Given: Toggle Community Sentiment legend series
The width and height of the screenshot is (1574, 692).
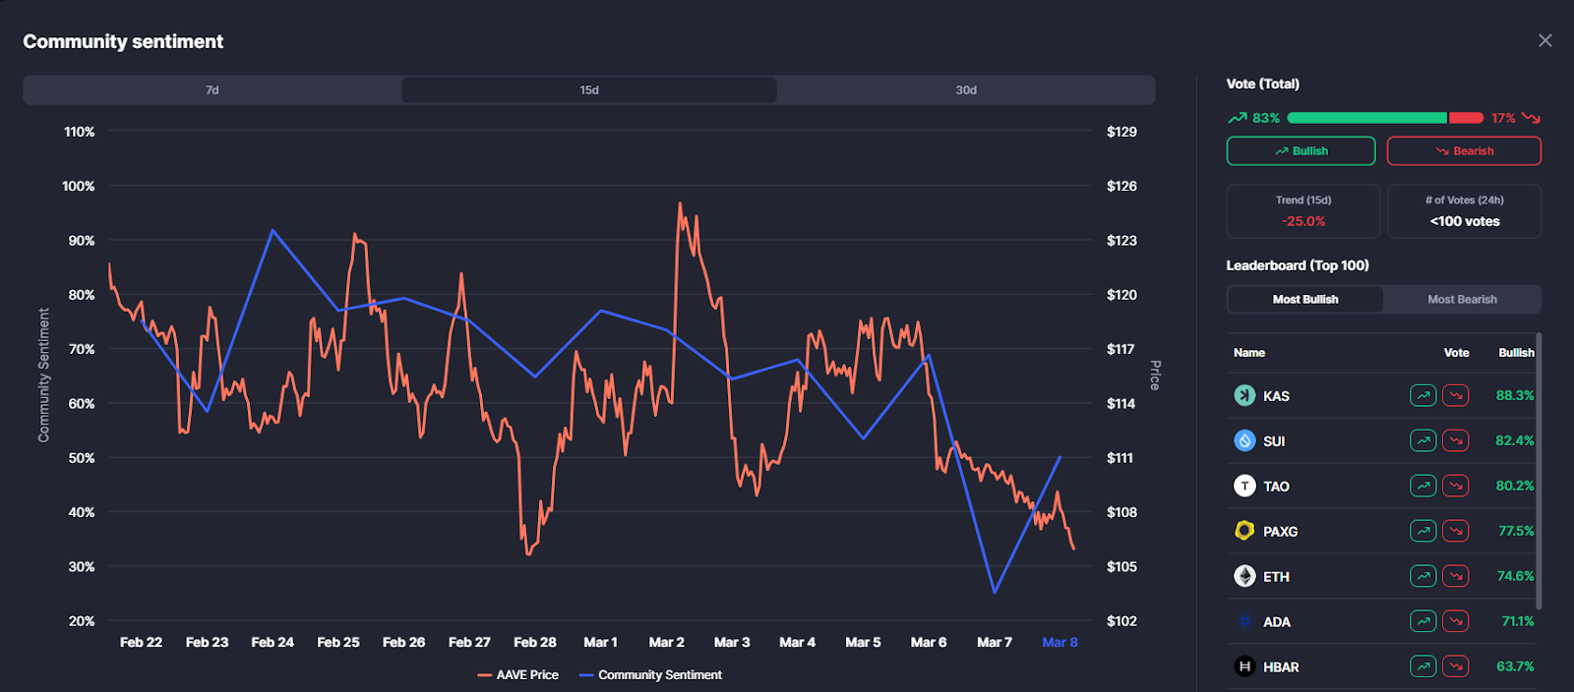Looking at the screenshot, I should coord(651,675).
